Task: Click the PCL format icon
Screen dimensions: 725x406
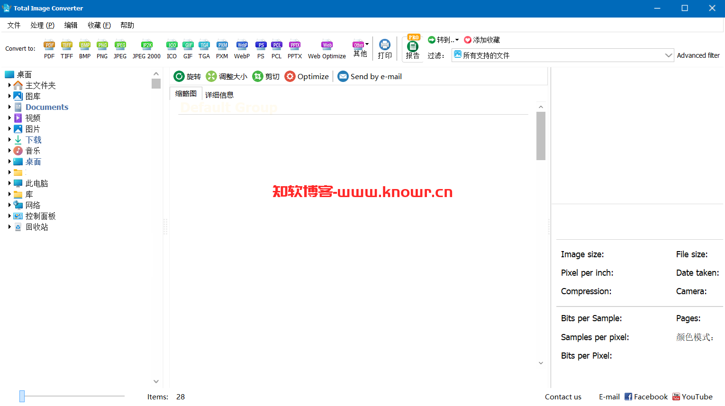Action: point(277,49)
